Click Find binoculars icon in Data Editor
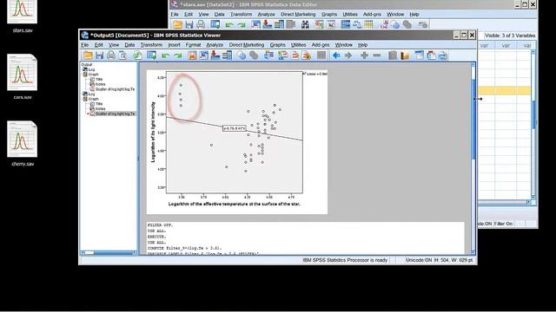556x312 pixels. 305,24
